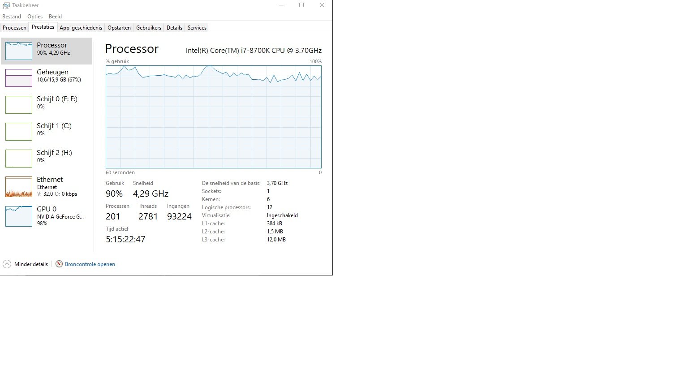Open the Beeld menu
Image resolution: width=688 pixels, height=387 pixels.
click(x=55, y=17)
